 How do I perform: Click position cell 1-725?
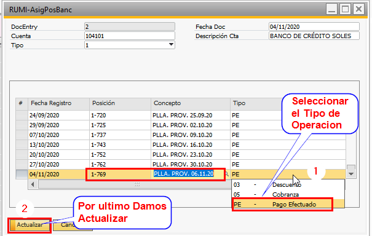coord(120,125)
